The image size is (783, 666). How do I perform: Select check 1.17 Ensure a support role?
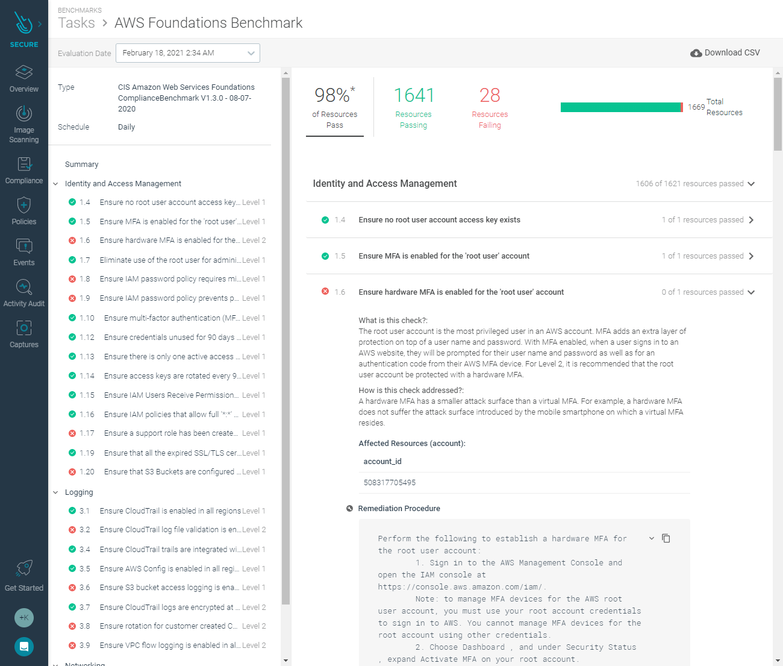point(167,433)
